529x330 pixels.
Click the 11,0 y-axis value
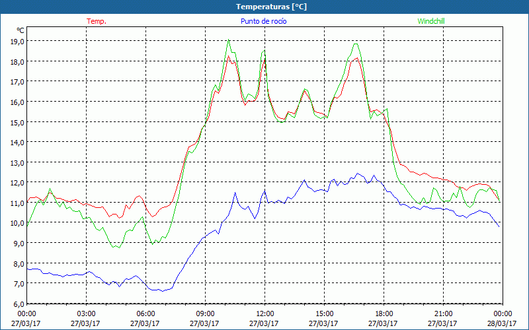(x=18, y=203)
